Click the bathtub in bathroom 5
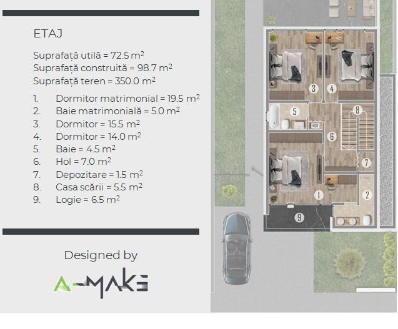Image resolution: width=398 pixels, height=329 pixels. point(274,116)
